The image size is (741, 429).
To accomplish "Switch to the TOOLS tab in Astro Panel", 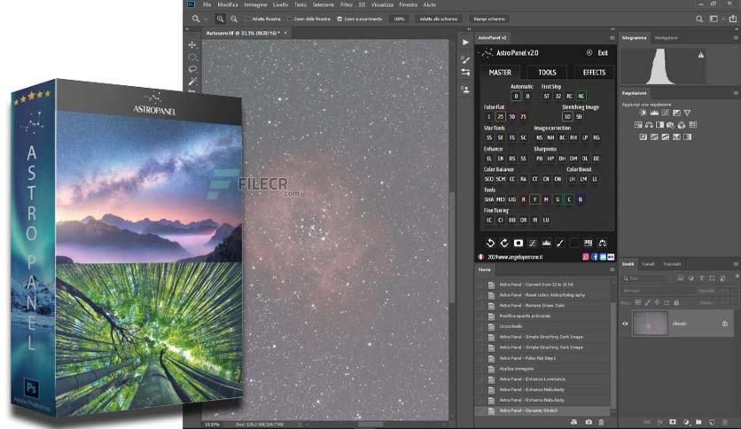I will pos(547,73).
